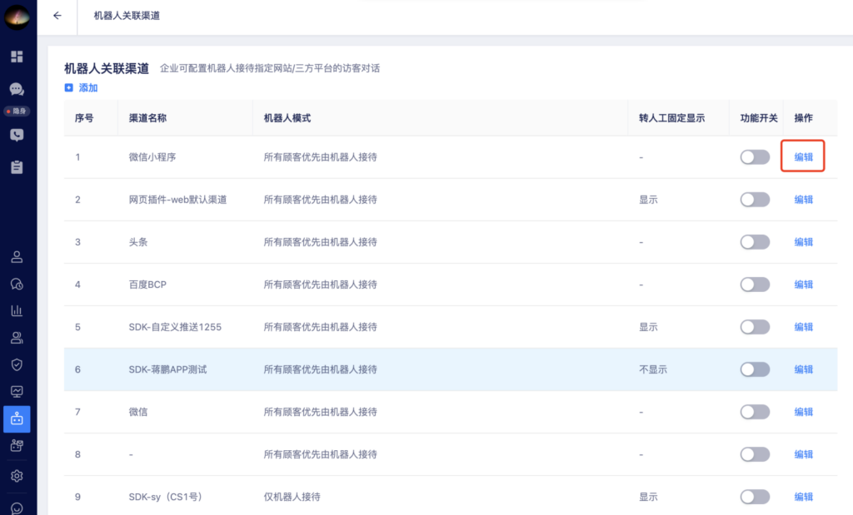Enable the SDK-sy（CS1号）switch
853x515 pixels.
pyautogui.click(x=755, y=497)
